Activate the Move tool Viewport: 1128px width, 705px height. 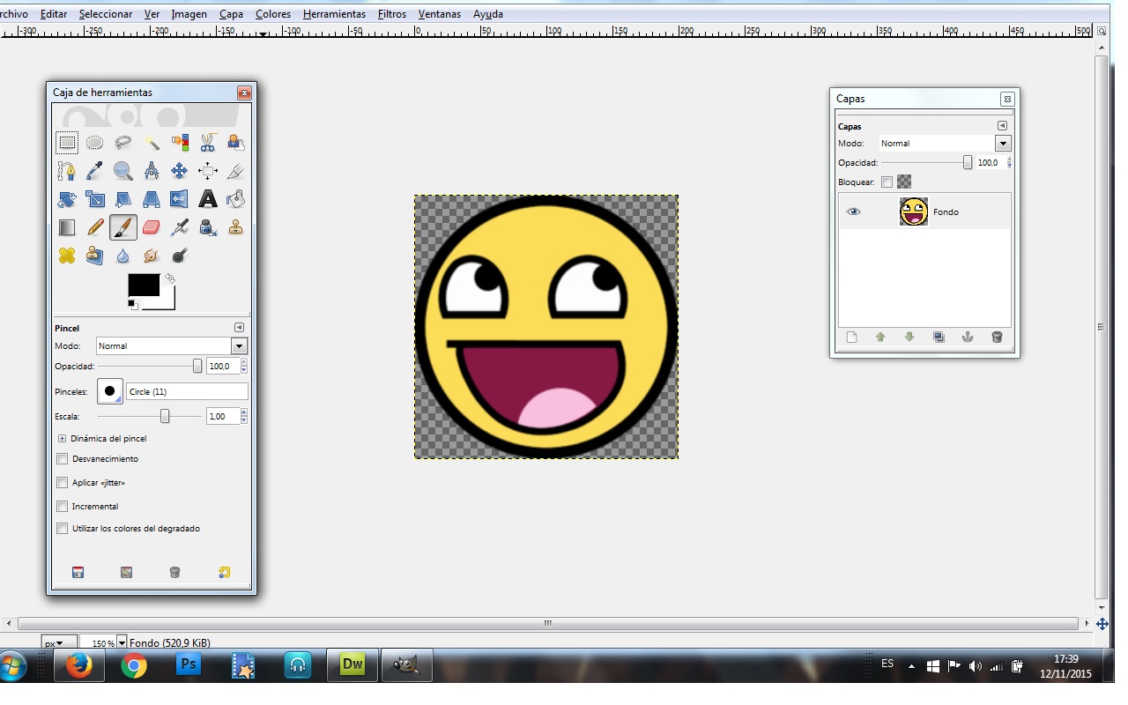[x=180, y=171]
